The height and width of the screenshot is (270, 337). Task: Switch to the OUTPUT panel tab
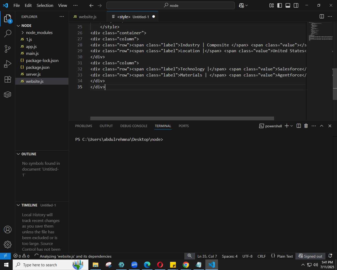pyautogui.click(x=106, y=126)
